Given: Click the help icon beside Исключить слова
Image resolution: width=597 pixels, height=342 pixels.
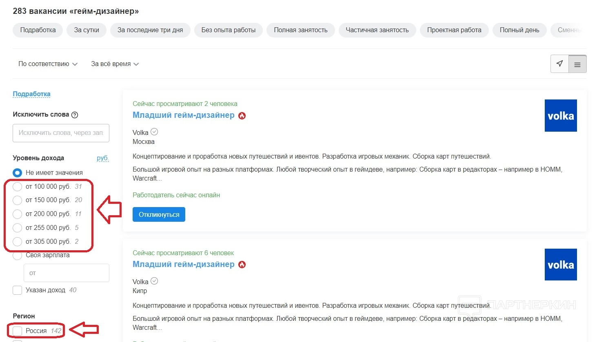Looking at the screenshot, I should [75, 115].
